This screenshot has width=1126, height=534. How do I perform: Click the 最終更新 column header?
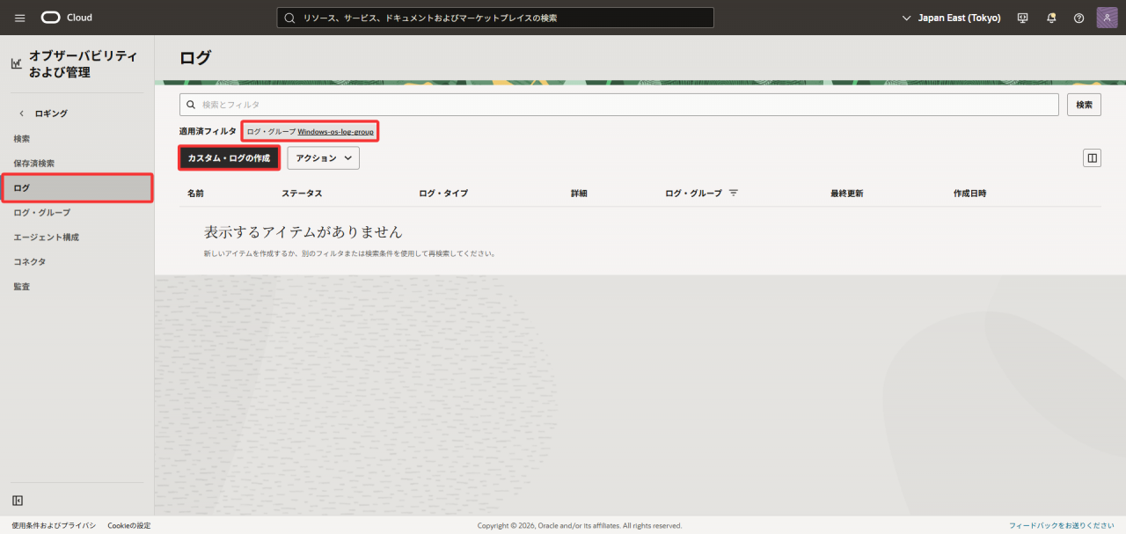846,193
